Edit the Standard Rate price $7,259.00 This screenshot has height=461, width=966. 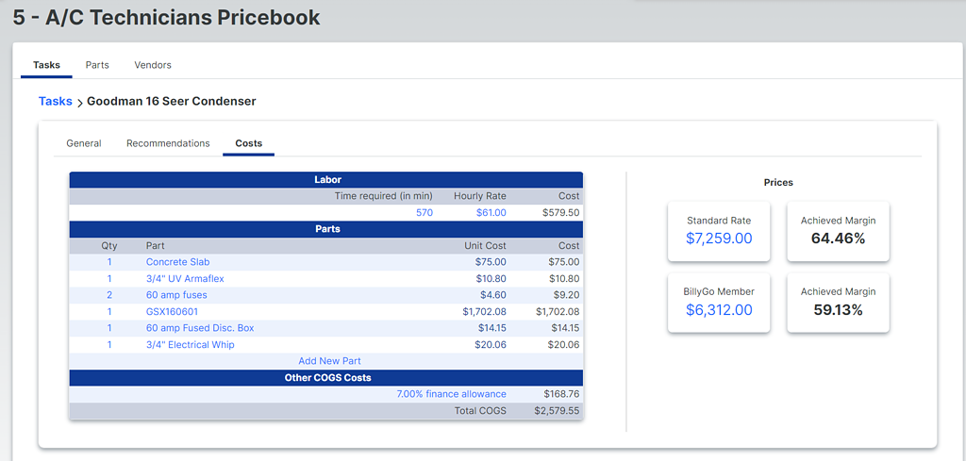(x=719, y=239)
